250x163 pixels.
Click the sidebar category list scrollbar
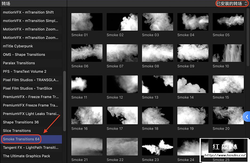pos(65,101)
